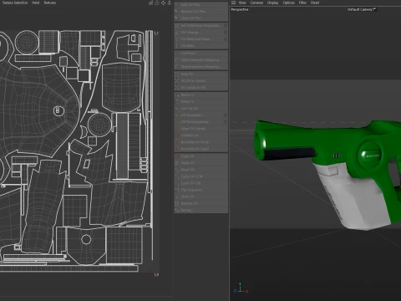Click the Default Camera label in the viewport
401x301 pixels.
click(x=359, y=9)
